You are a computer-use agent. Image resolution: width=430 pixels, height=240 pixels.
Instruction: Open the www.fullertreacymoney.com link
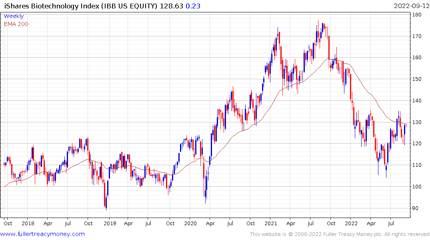click(42, 234)
